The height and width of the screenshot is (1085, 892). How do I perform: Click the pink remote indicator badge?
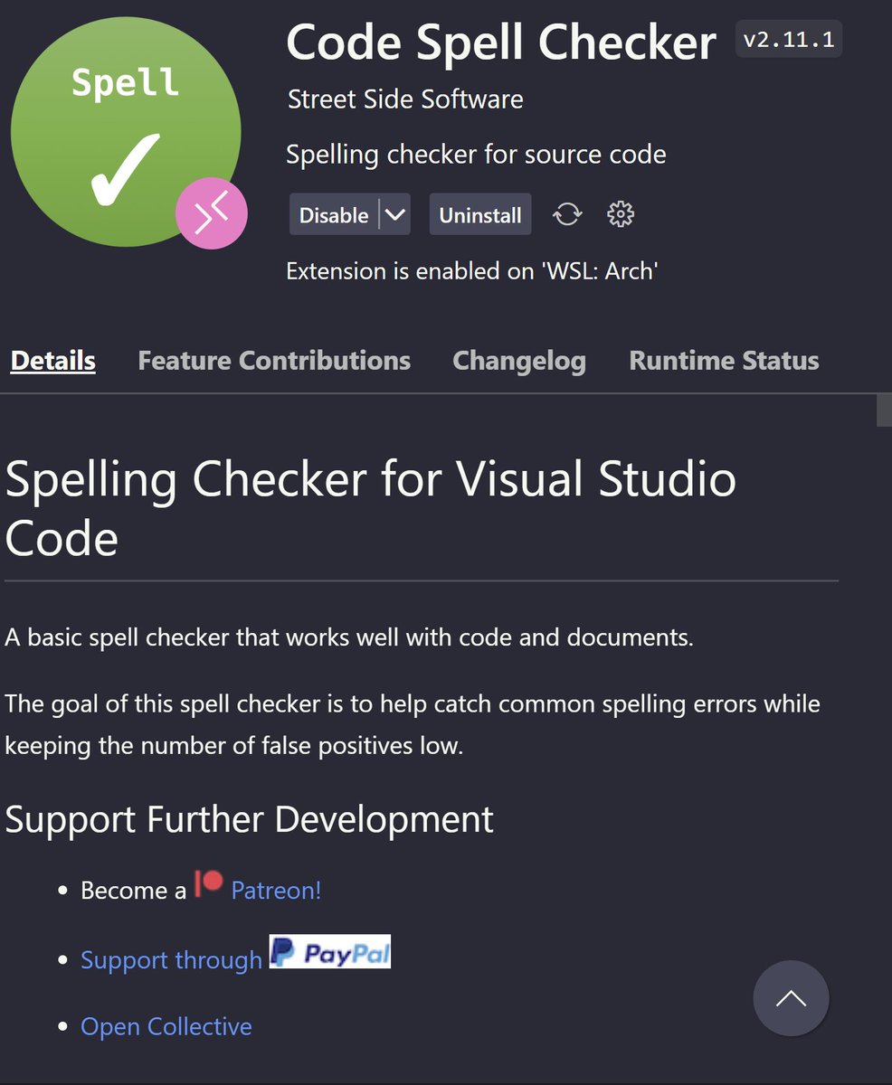click(x=212, y=213)
